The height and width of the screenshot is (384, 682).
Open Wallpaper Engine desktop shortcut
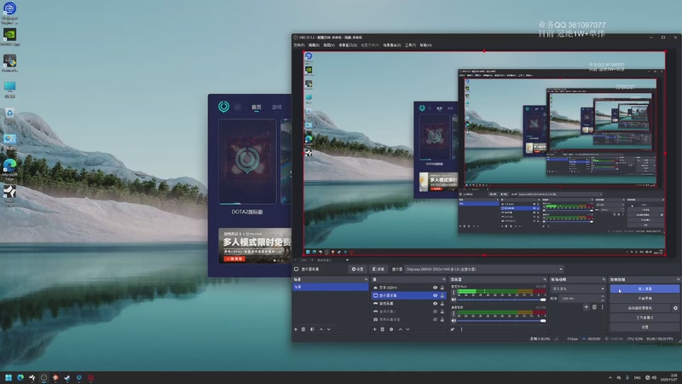(9, 12)
